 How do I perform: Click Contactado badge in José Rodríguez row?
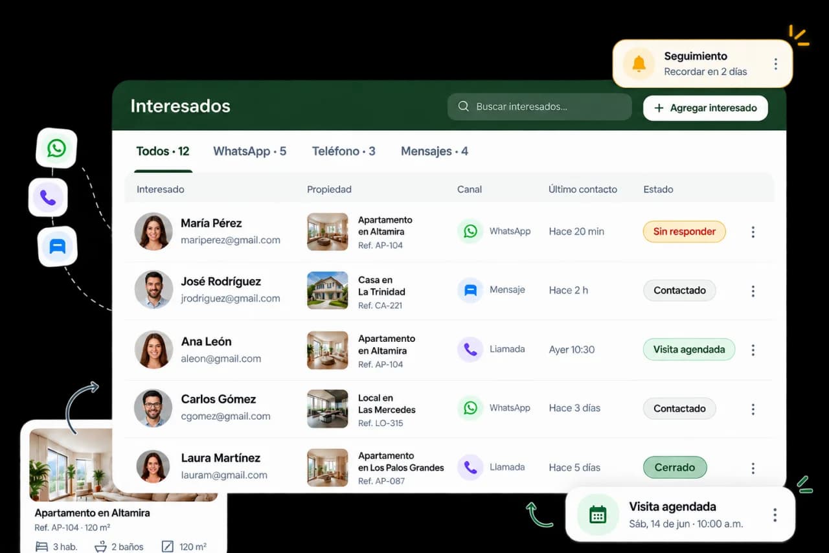[x=679, y=290]
